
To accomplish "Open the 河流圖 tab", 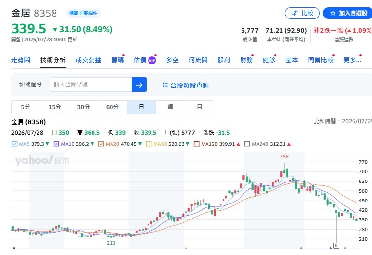I will (198, 60).
